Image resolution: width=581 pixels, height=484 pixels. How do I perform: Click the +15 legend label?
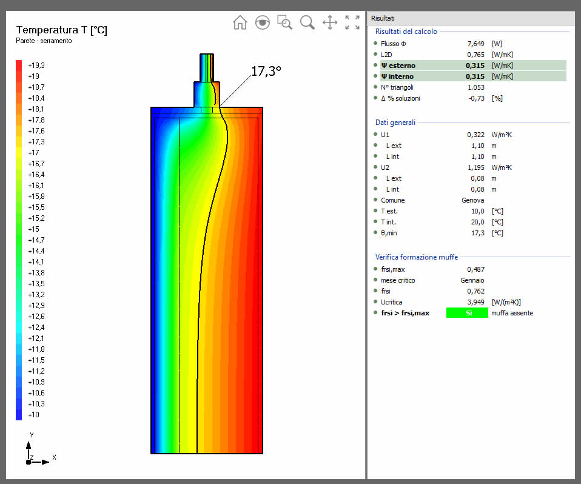[x=33, y=229]
